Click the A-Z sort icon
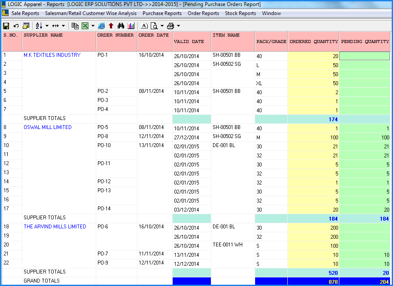 (x=39, y=26)
